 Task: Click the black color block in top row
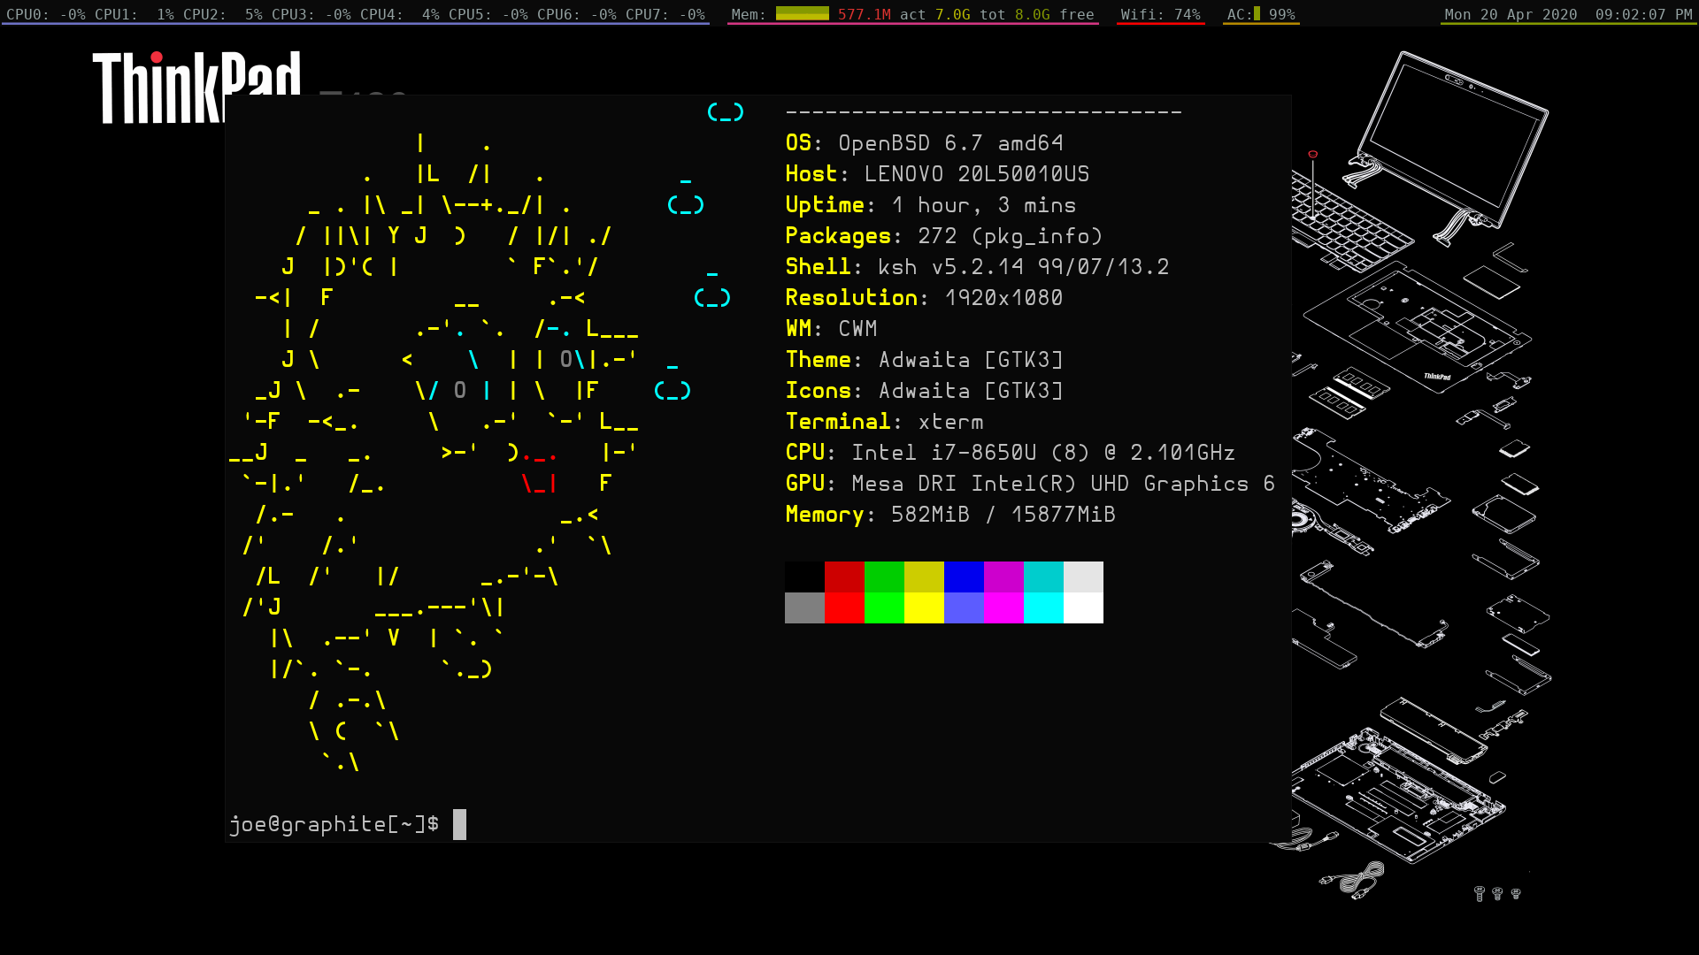[x=804, y=577]
